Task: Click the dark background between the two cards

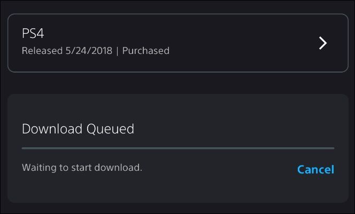Action: (177, 83)
